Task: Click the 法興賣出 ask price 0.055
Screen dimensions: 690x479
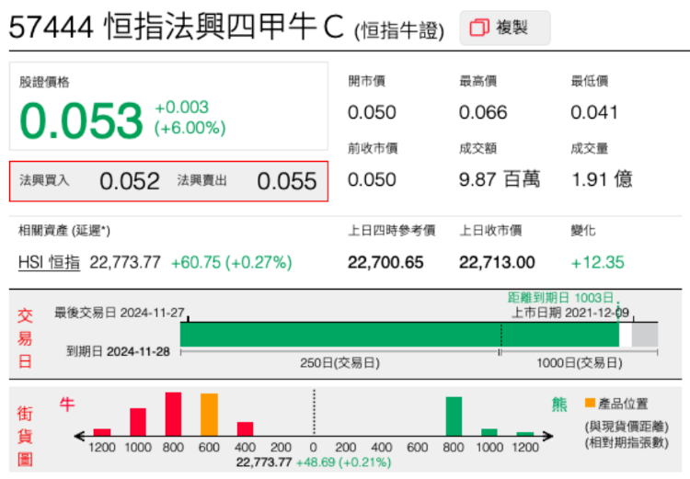Action: (287, 181)
